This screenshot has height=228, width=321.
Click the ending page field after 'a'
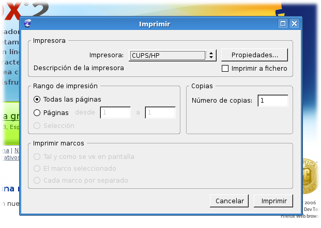pyautogui.click(x=160, y=112)
